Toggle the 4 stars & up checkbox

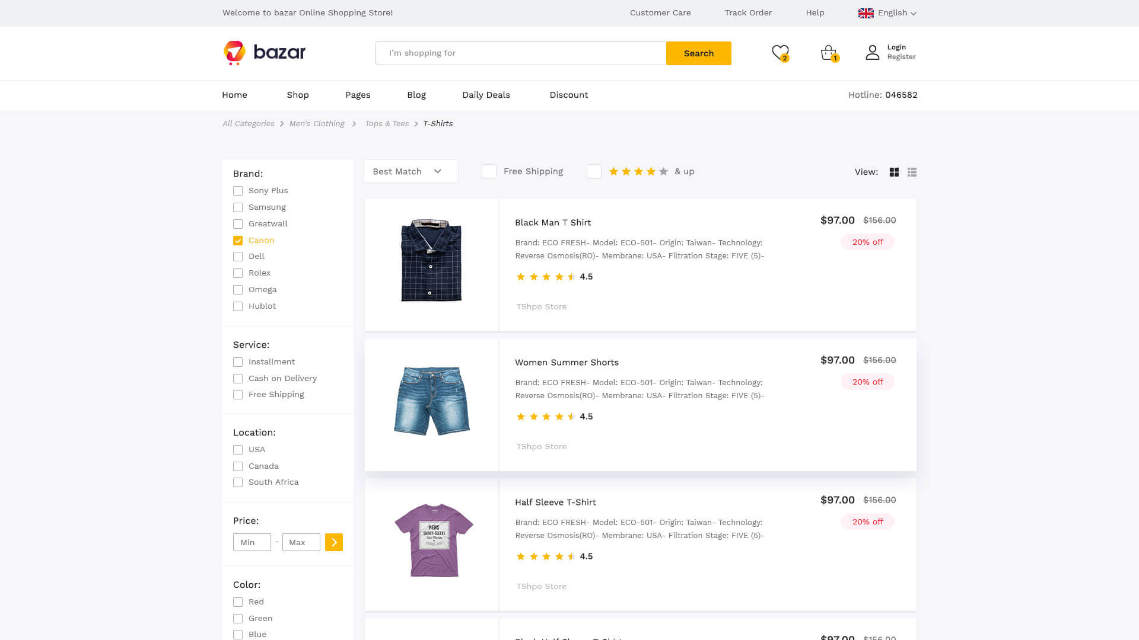tap(594, 172)
